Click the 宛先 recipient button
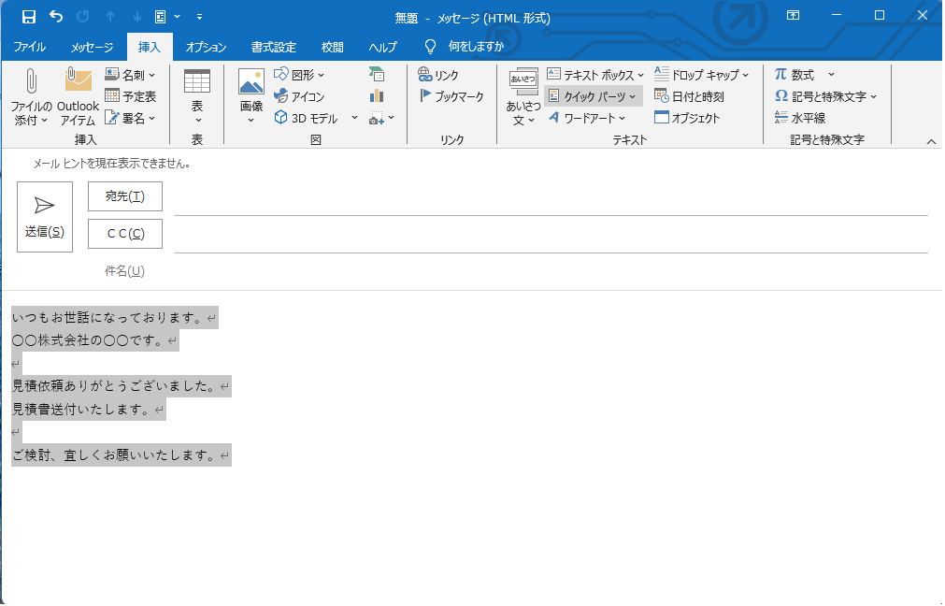 click(124, 196)
